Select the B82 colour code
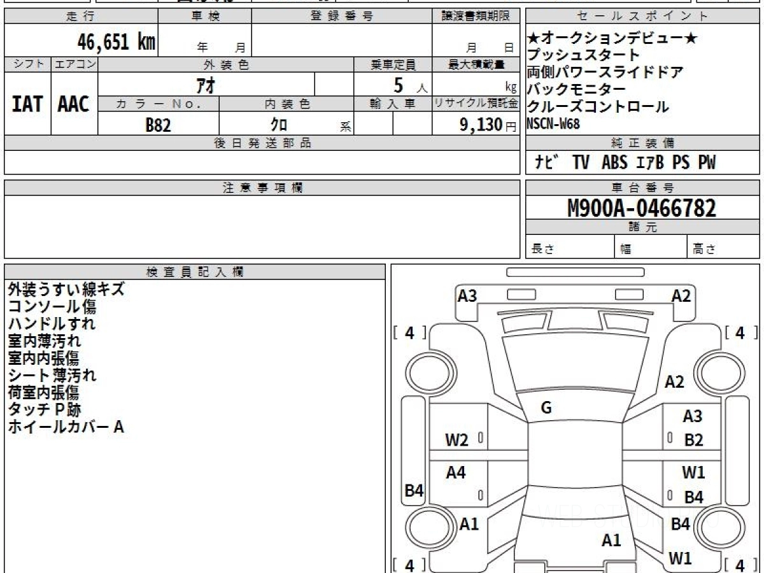764x573 pixels. pyautogui.click(x=159, y=125)
